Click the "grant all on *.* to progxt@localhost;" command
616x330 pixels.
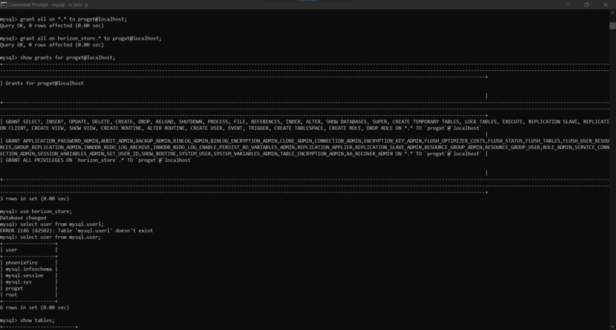pos(73,19)
